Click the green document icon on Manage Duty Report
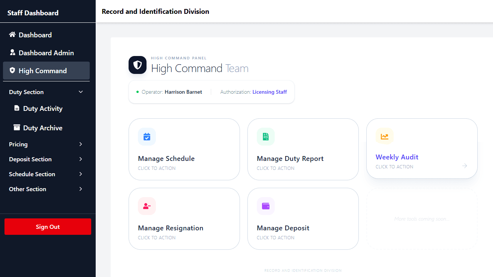Viewport: 493px width, 277px height. tap(266, 137)
